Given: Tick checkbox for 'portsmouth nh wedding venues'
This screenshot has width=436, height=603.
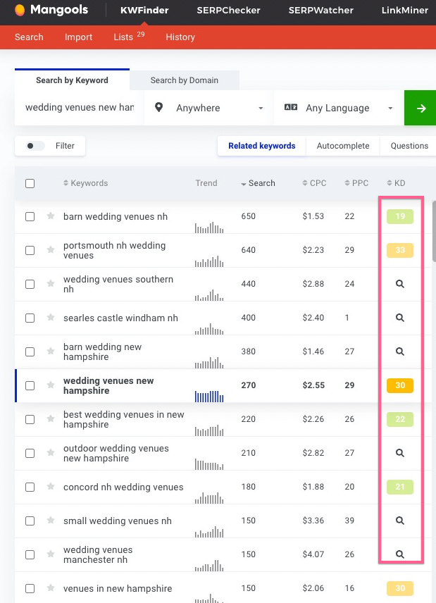Looking at the screenshot, I should [x=30, y=250].
